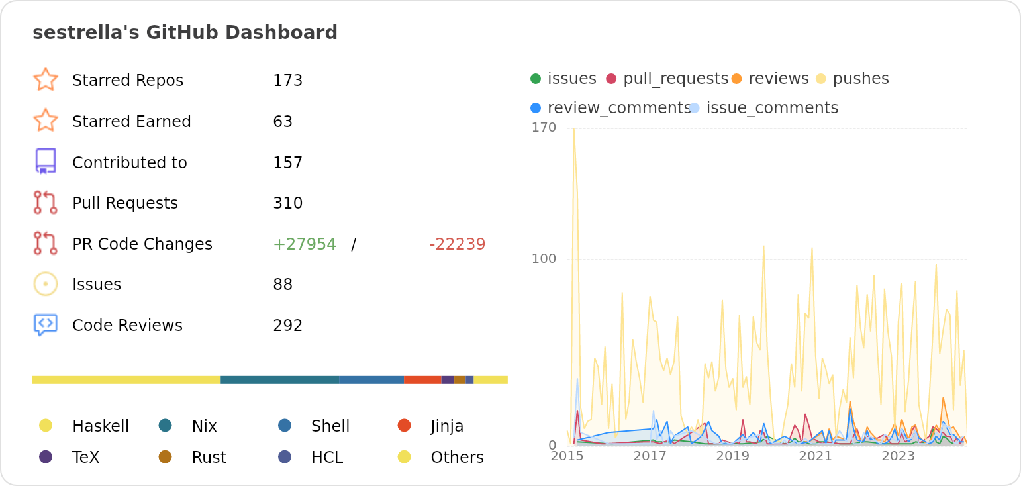Click the Rust brown color dot
Viewport: 1021px width, 486px height.
pos(166,457)
